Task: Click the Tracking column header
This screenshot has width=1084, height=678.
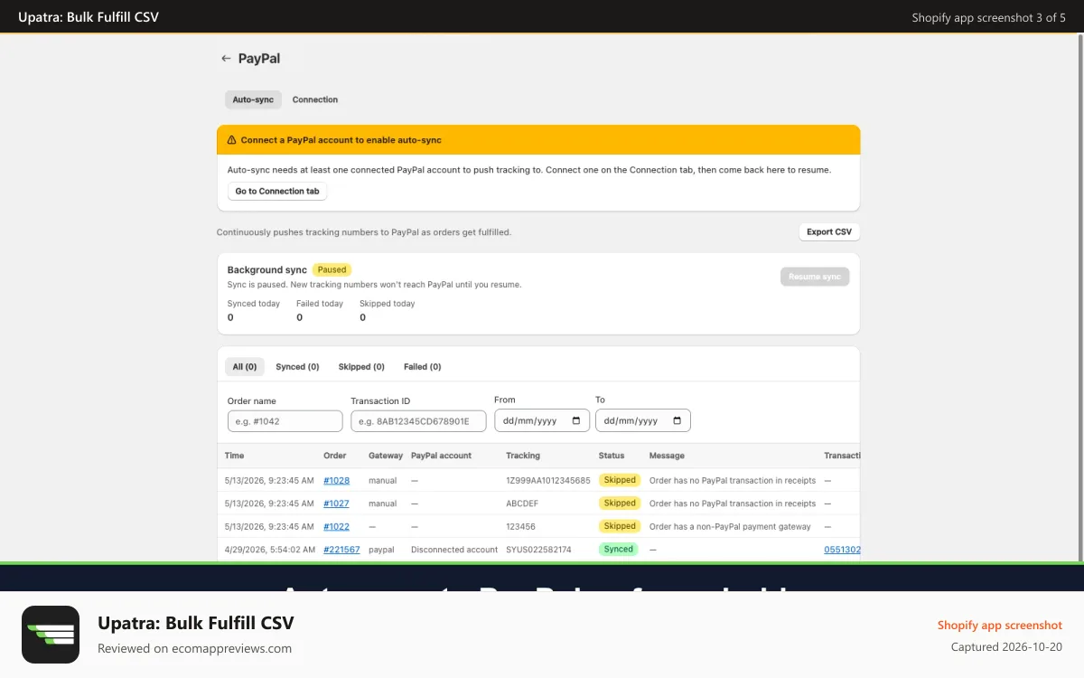Action: [523, 456]
